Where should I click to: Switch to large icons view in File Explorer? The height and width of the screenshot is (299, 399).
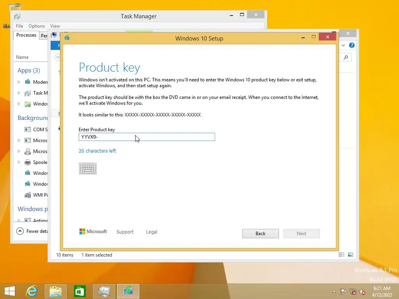[x=350, y=255]
